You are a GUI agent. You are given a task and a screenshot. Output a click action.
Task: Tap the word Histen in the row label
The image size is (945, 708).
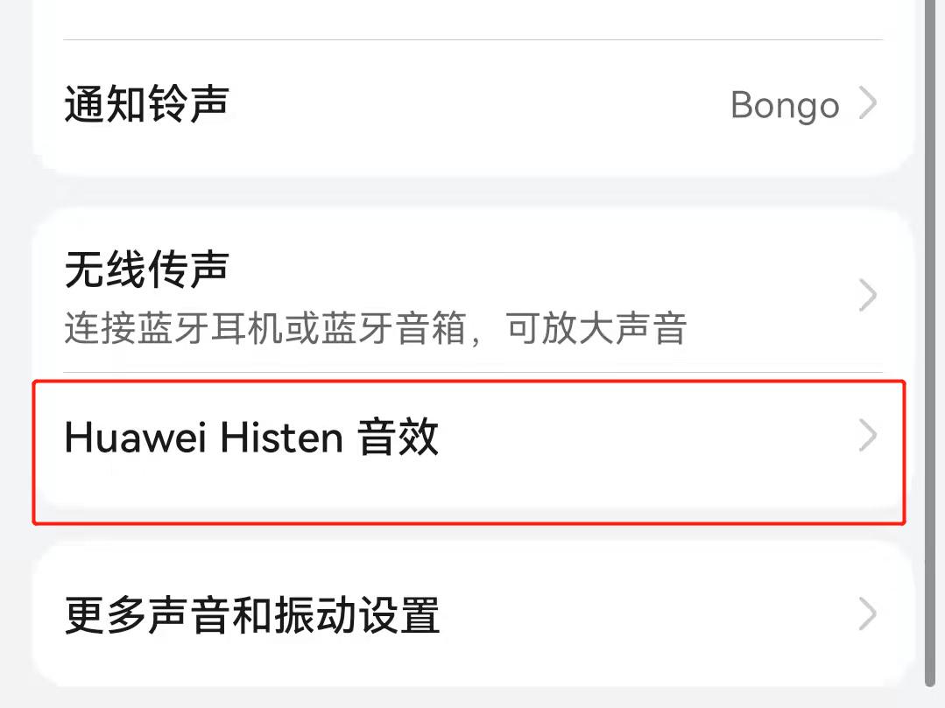281,437
